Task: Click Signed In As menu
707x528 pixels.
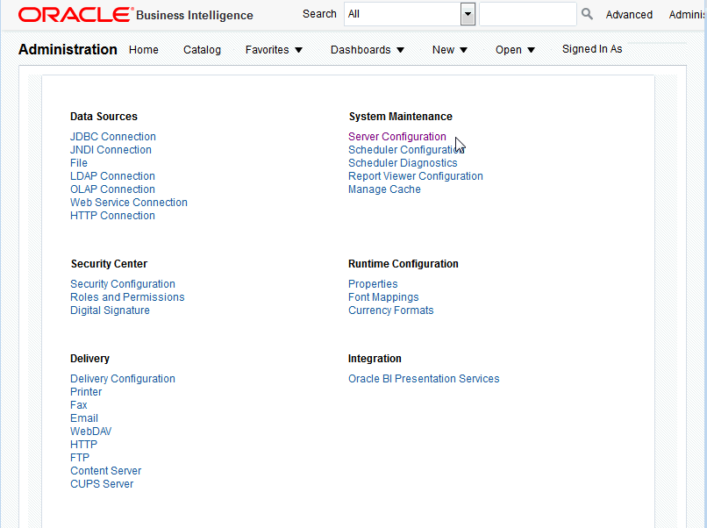Action: click(x=592, y=49)
